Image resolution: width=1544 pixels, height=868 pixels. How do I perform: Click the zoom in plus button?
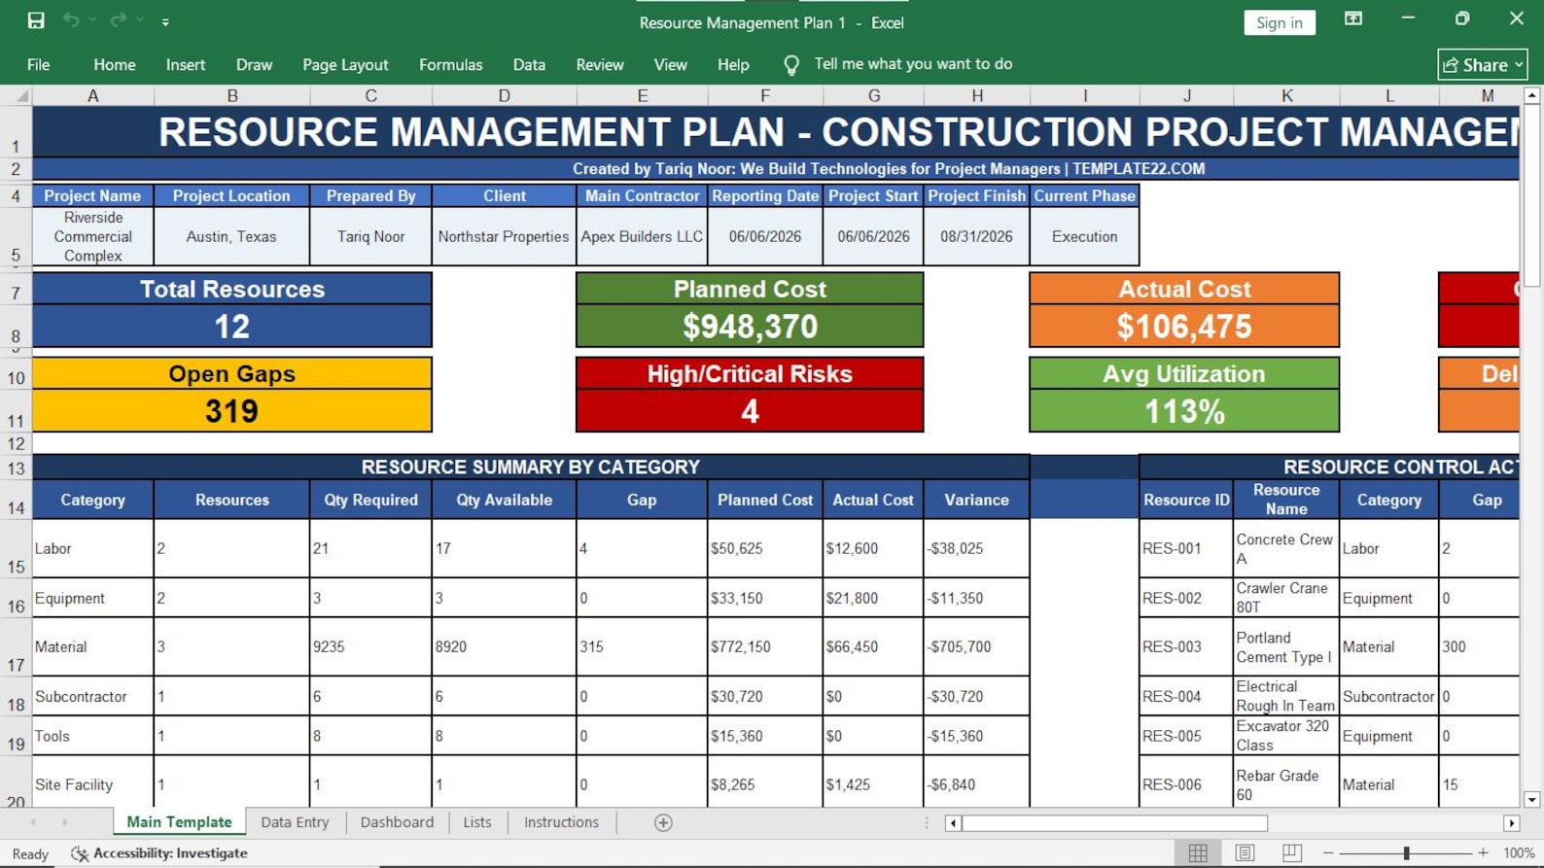coord(1483,853)
